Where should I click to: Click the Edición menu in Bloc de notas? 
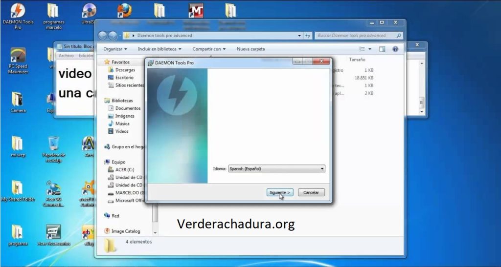click(86, 56)
